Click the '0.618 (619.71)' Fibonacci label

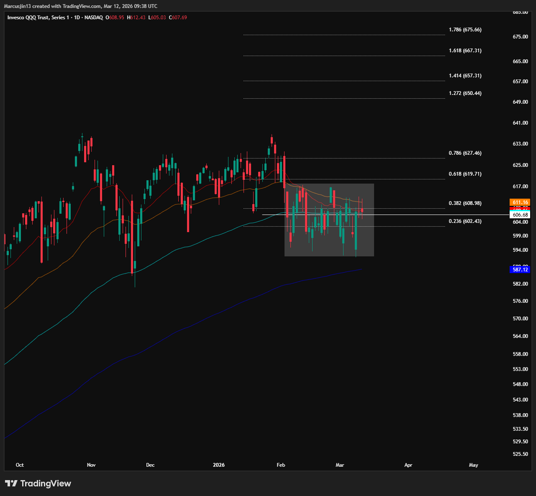coord(465,174)
